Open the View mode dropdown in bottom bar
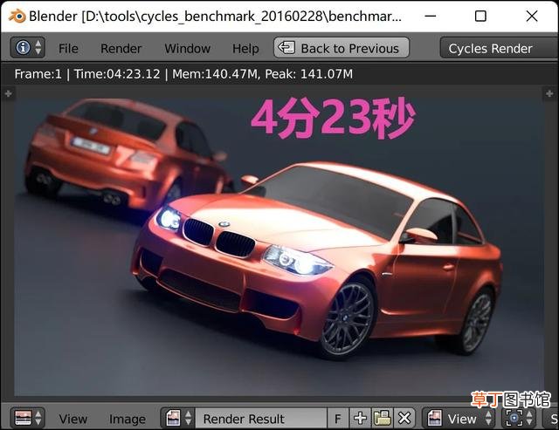 (460, 419)
